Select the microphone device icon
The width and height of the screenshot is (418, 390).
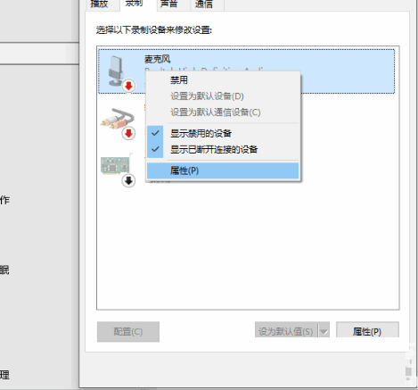pyautogui.click(x=117, y=71)
